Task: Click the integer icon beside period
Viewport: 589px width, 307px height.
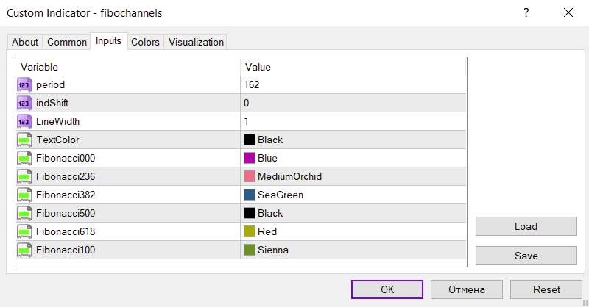Action: point(24,84)
